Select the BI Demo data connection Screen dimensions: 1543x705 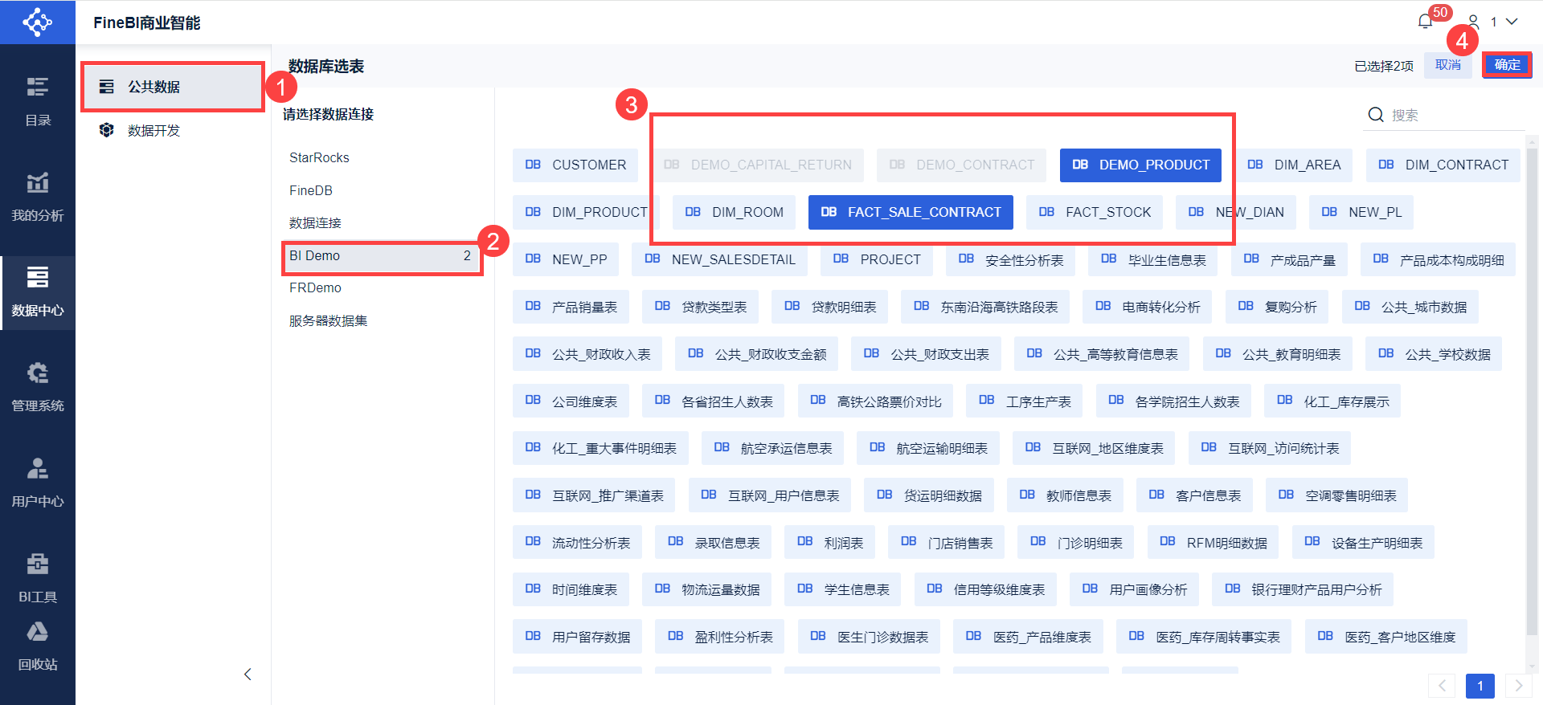coord(382,256)
